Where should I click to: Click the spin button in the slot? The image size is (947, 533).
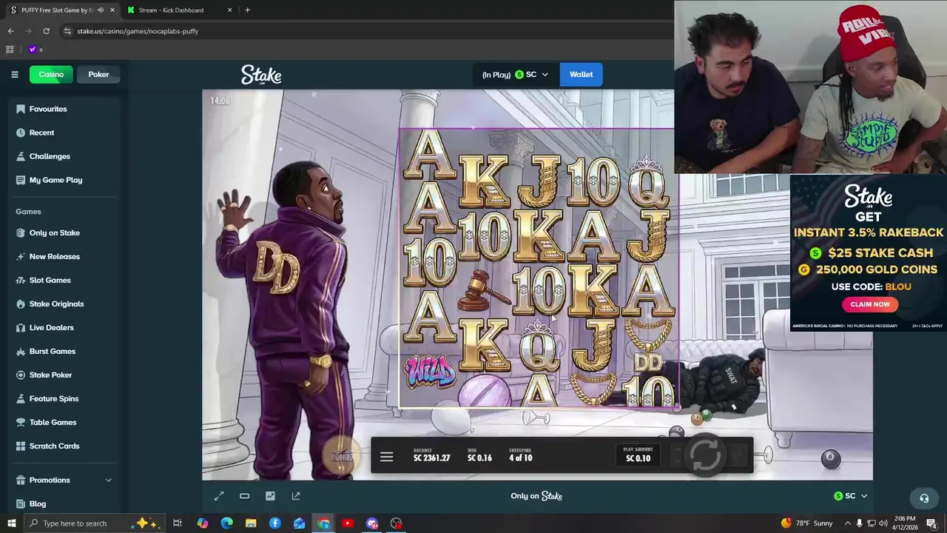[x=706, y=455]
